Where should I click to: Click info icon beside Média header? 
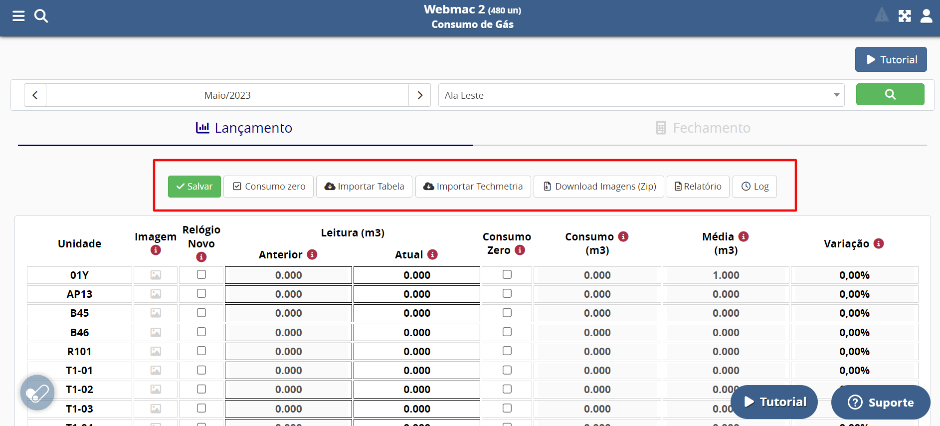coord(744,236)
